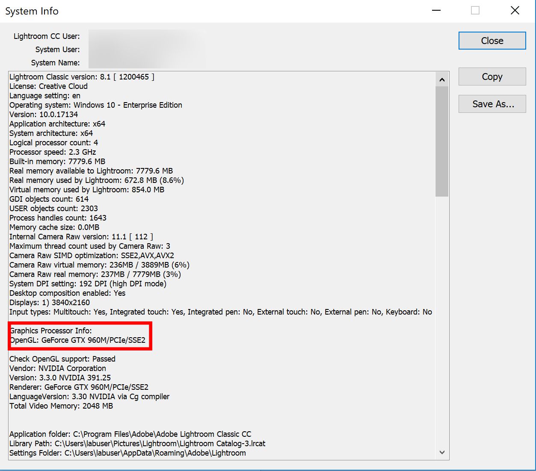This screenshot has height=471, width=536.
Task: Click the 'Processor speed: 2.3 GHz' line
Action: (53, 152)
